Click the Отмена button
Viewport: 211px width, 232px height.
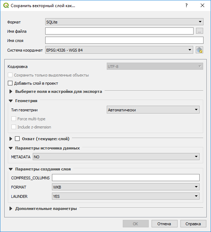point(164,223)
